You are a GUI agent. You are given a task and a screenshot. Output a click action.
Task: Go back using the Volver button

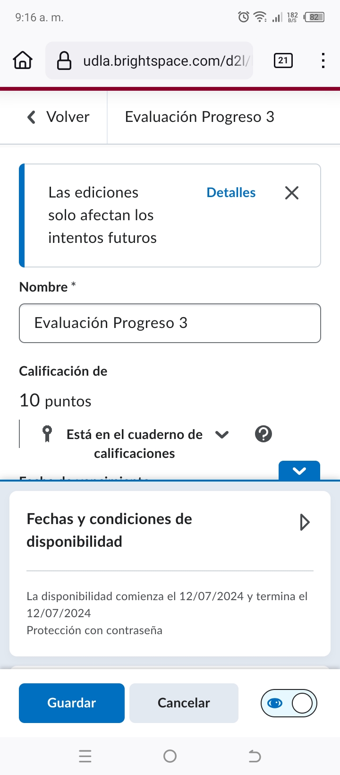click(59, 117)
